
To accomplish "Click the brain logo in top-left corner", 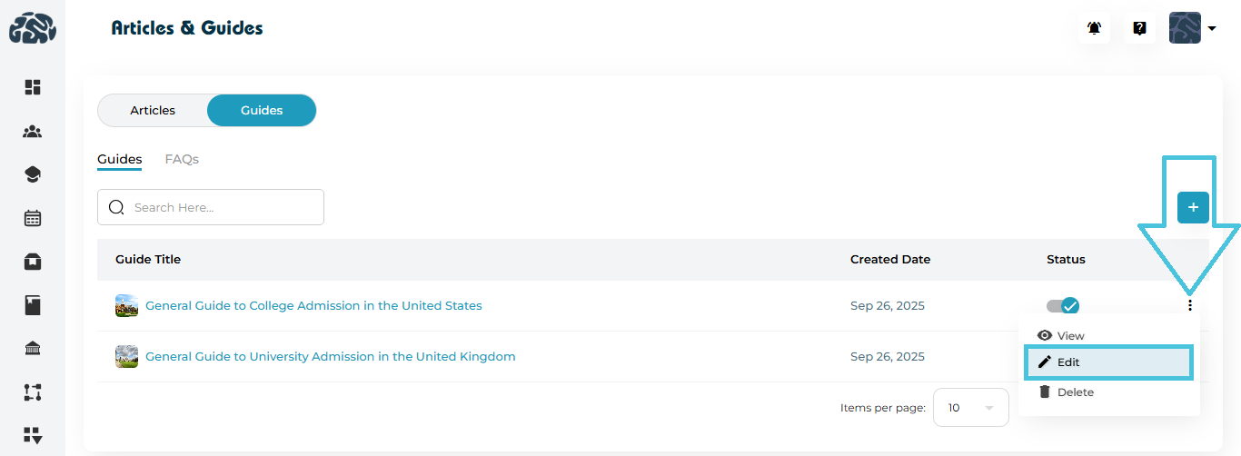I will click(x=33, y=28).
